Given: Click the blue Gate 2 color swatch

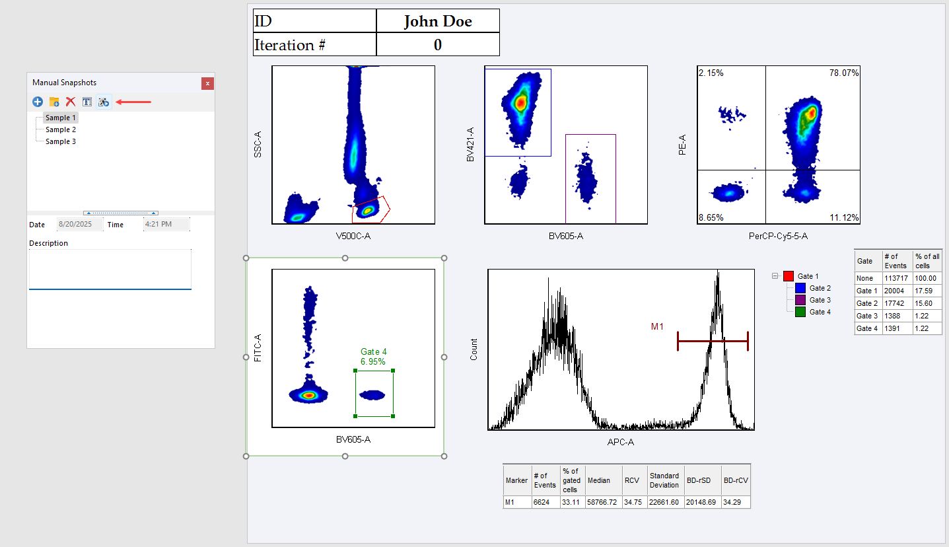Looking at the screenshot, I should tap(800, 288).
